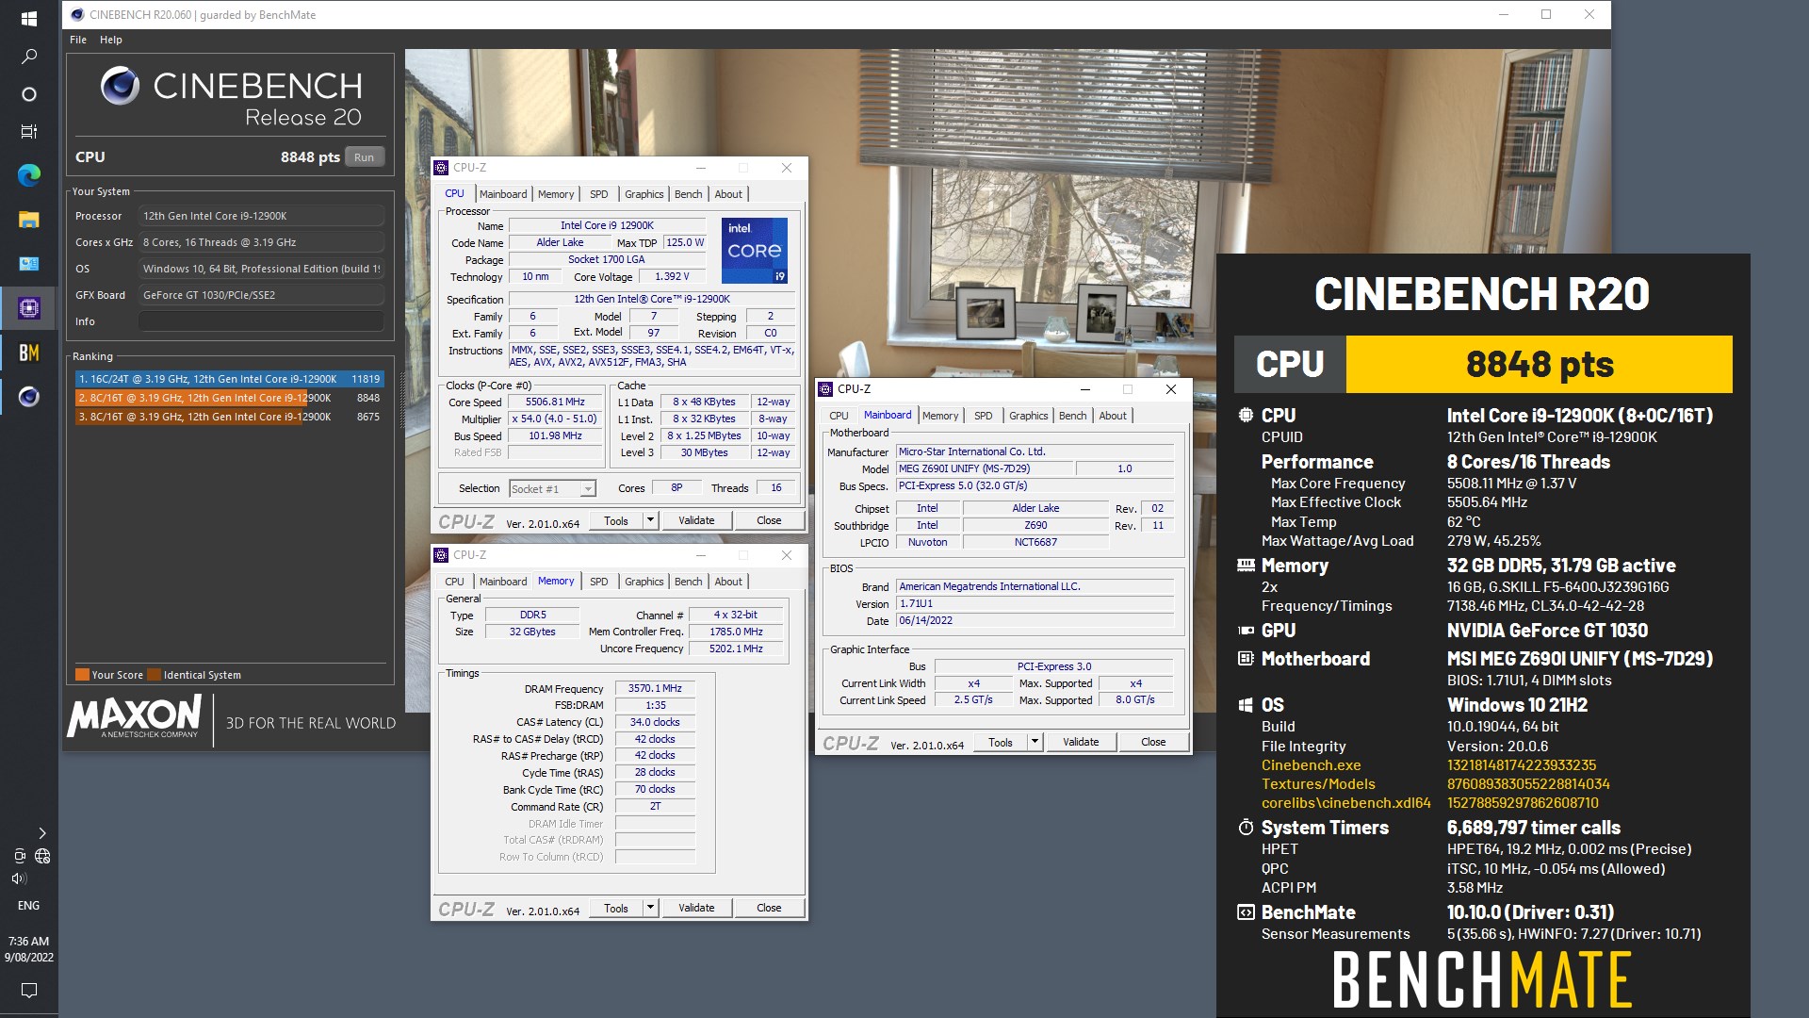This screenshot has height=1018, width=1809.
Task: Open SPD tab in CPU-Z Memory window
Action: click(599, 582)
